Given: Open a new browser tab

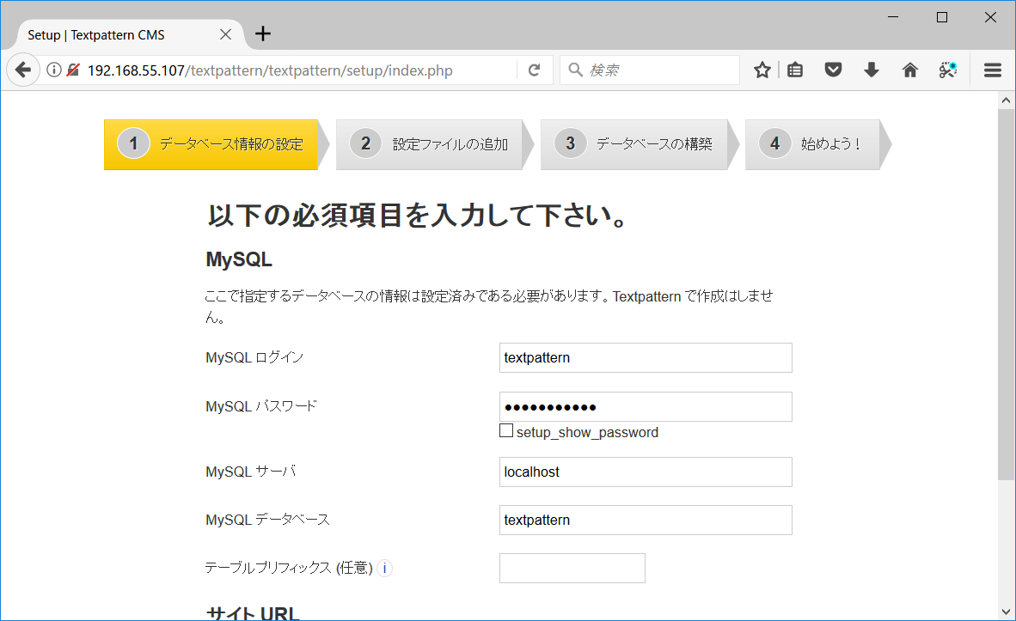Looking at the screenshot, I should (262, 33).
